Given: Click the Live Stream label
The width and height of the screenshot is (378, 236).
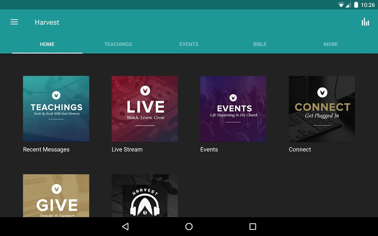Looking at the screenshot, I should click(127, 150).
